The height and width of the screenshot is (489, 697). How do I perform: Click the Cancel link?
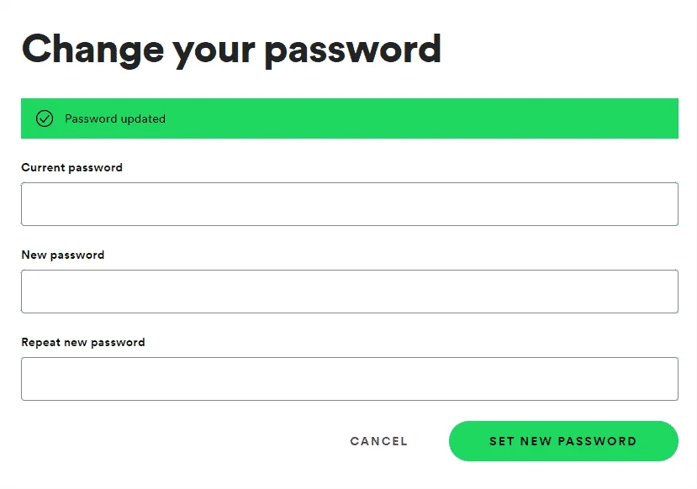378,441
